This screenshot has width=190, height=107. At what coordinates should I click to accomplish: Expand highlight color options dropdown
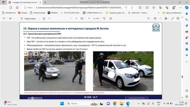[14, 18]
